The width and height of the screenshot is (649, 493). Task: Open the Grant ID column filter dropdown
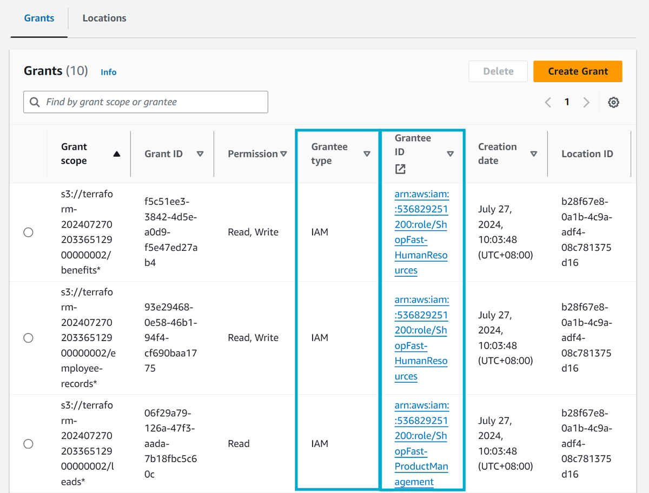201,154
